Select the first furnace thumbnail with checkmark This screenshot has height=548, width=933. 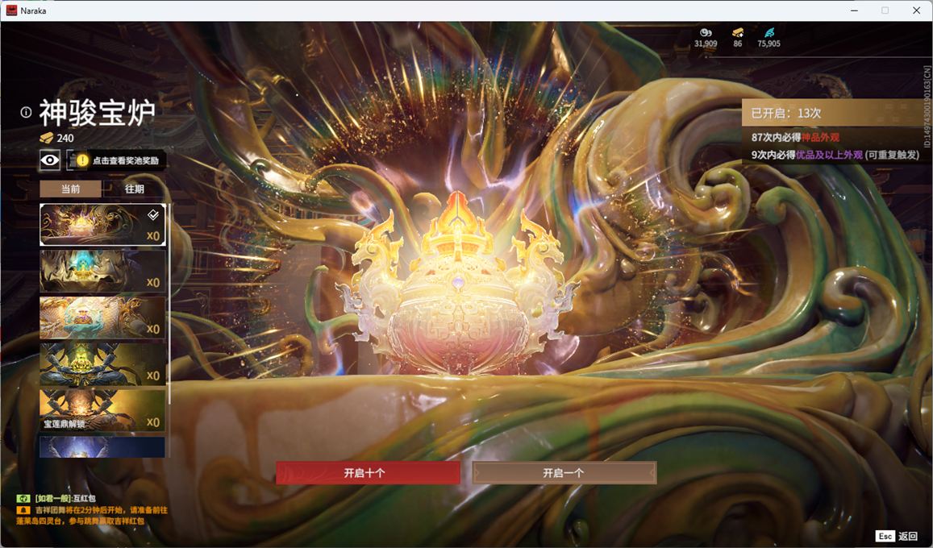tap(102, 225)
